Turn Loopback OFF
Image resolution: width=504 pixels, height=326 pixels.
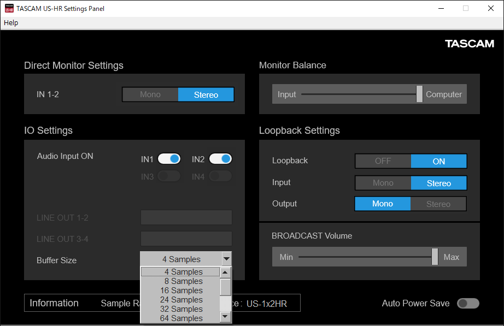(383, 161)
